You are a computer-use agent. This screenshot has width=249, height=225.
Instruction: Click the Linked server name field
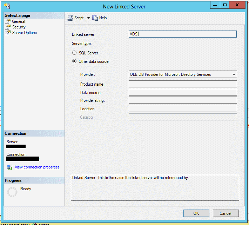coord(183,34)
